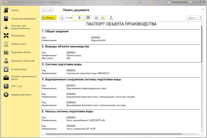Close the Печать документа tab
This screenshot has height=138, width=207.
203,9
